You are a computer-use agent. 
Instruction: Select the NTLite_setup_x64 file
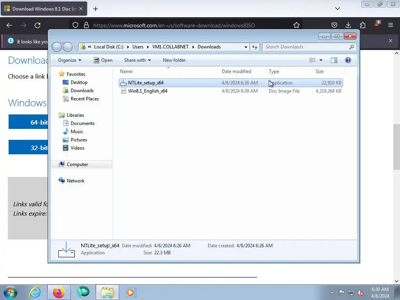click(x=230, y=83)
